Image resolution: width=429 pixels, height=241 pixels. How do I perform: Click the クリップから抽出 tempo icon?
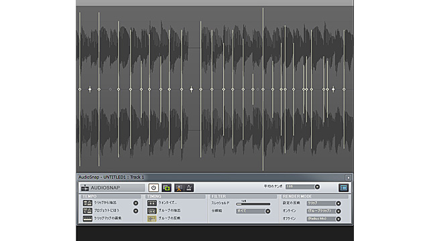pyautogui.click(x=87, y=203)
